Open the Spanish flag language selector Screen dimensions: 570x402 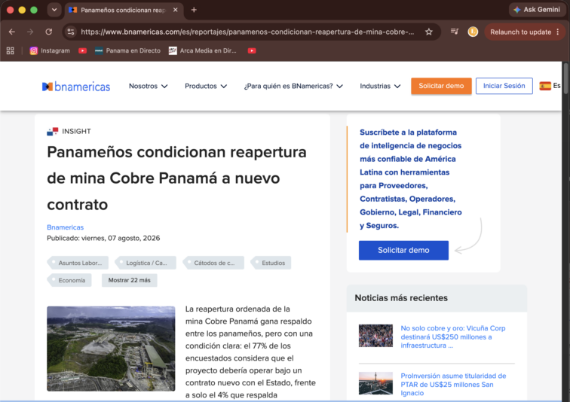click(550, 86)
